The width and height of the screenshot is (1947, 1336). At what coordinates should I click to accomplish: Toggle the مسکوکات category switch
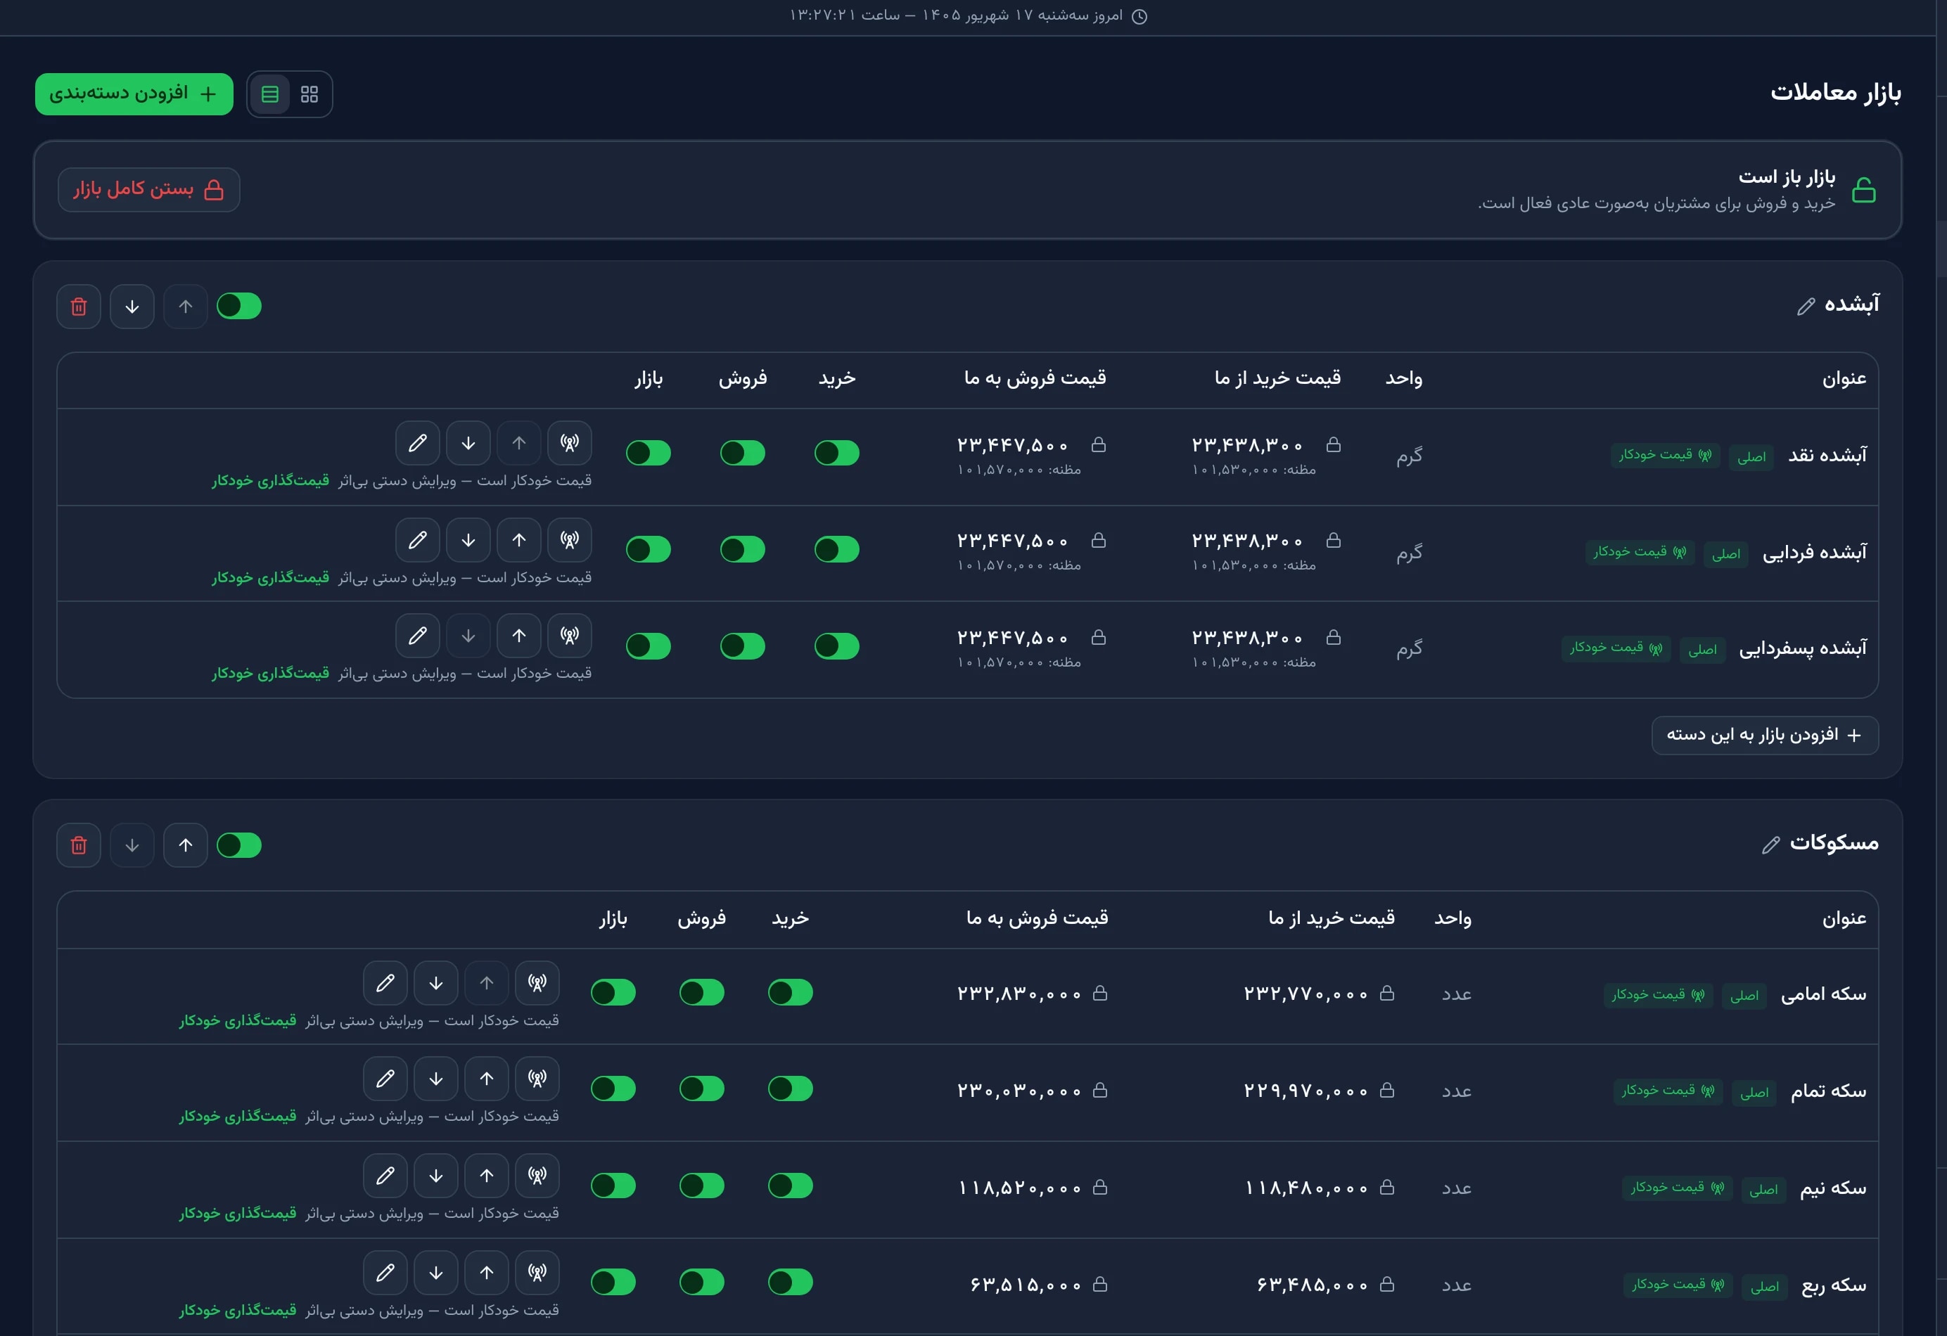click(240, 845)
